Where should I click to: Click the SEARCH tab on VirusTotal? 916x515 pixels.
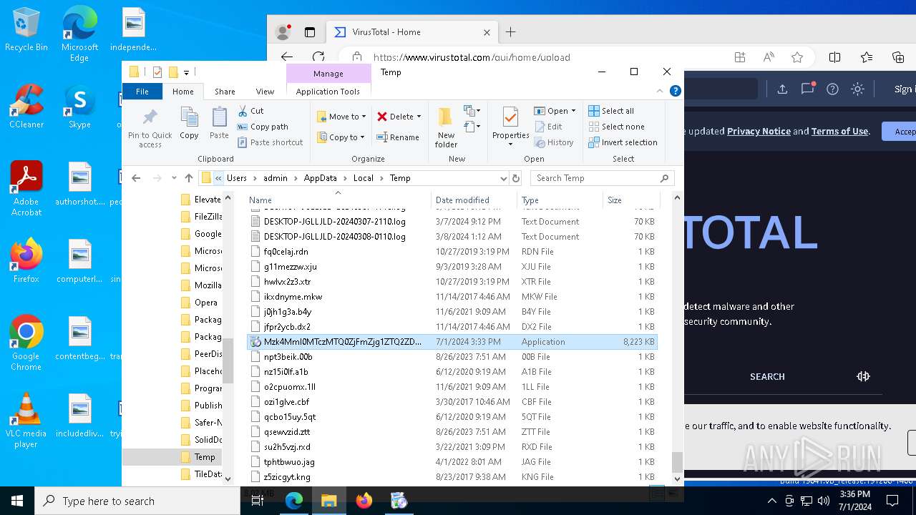pos(767,376)
